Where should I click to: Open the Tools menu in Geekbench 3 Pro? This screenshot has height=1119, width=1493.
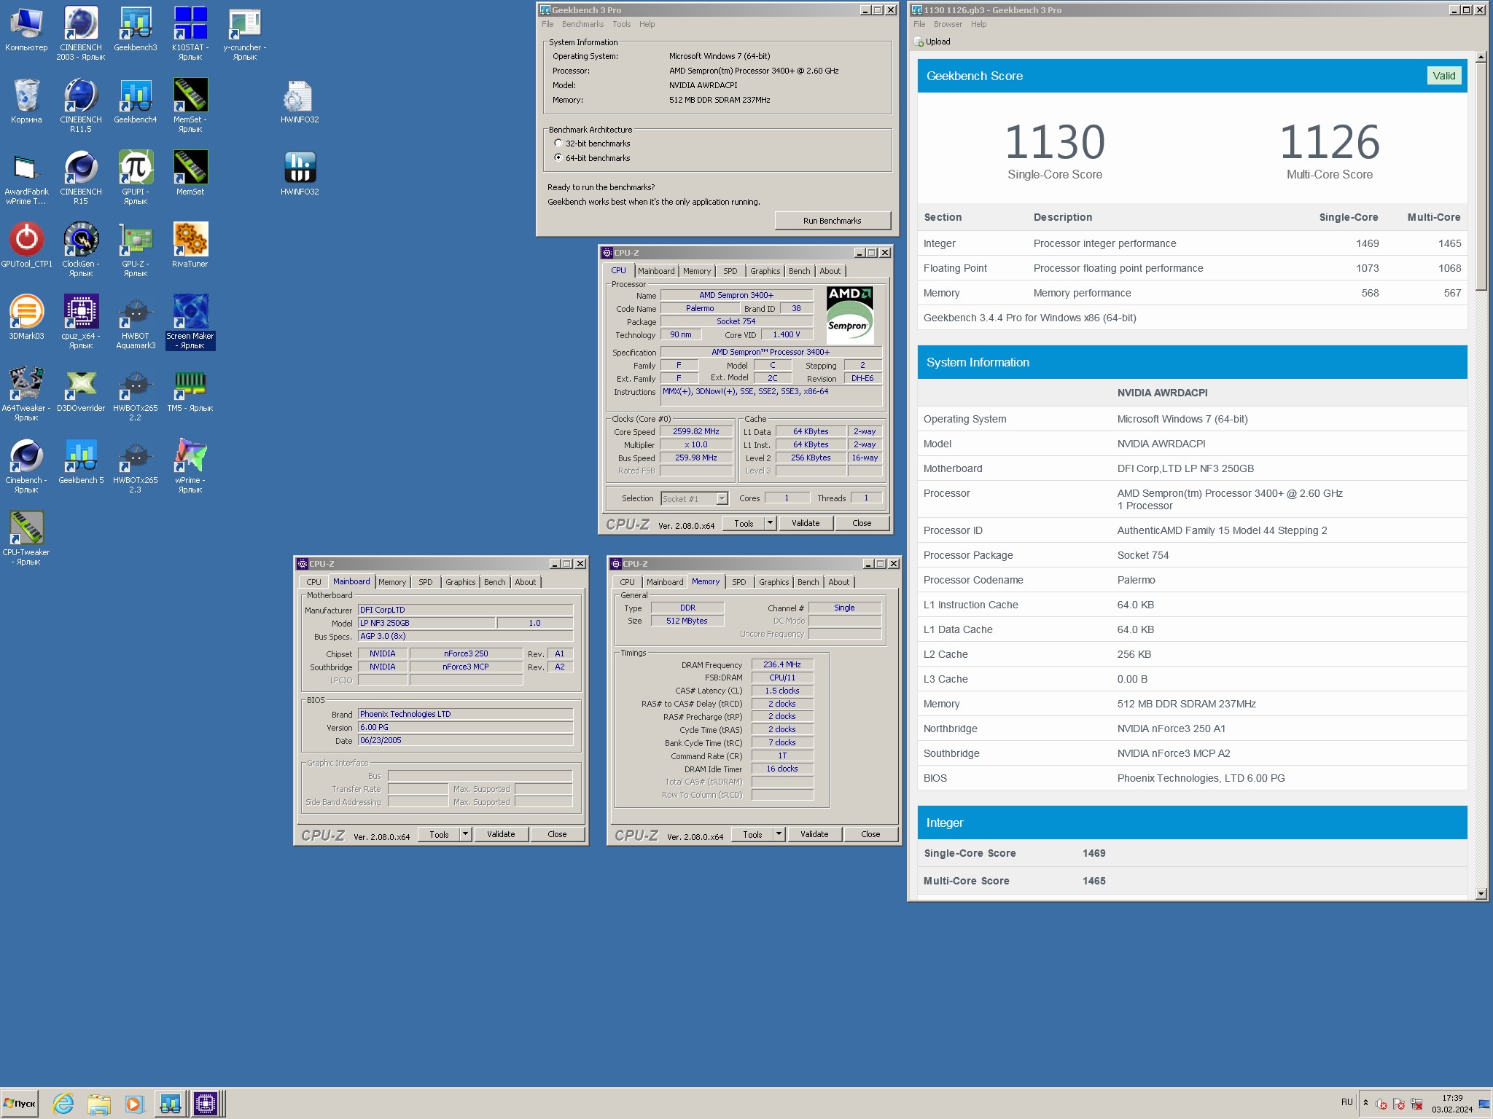[x=622, y=24]
